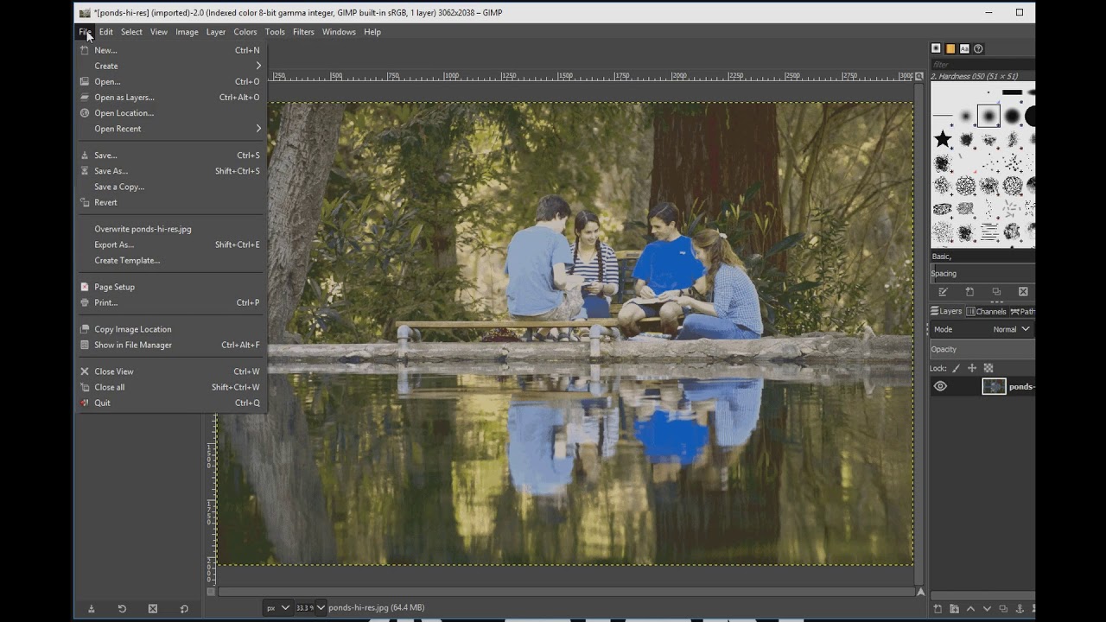Adjust the brush Spacing slider
The image size is (1106, 622).
click(x=982, y=274)
